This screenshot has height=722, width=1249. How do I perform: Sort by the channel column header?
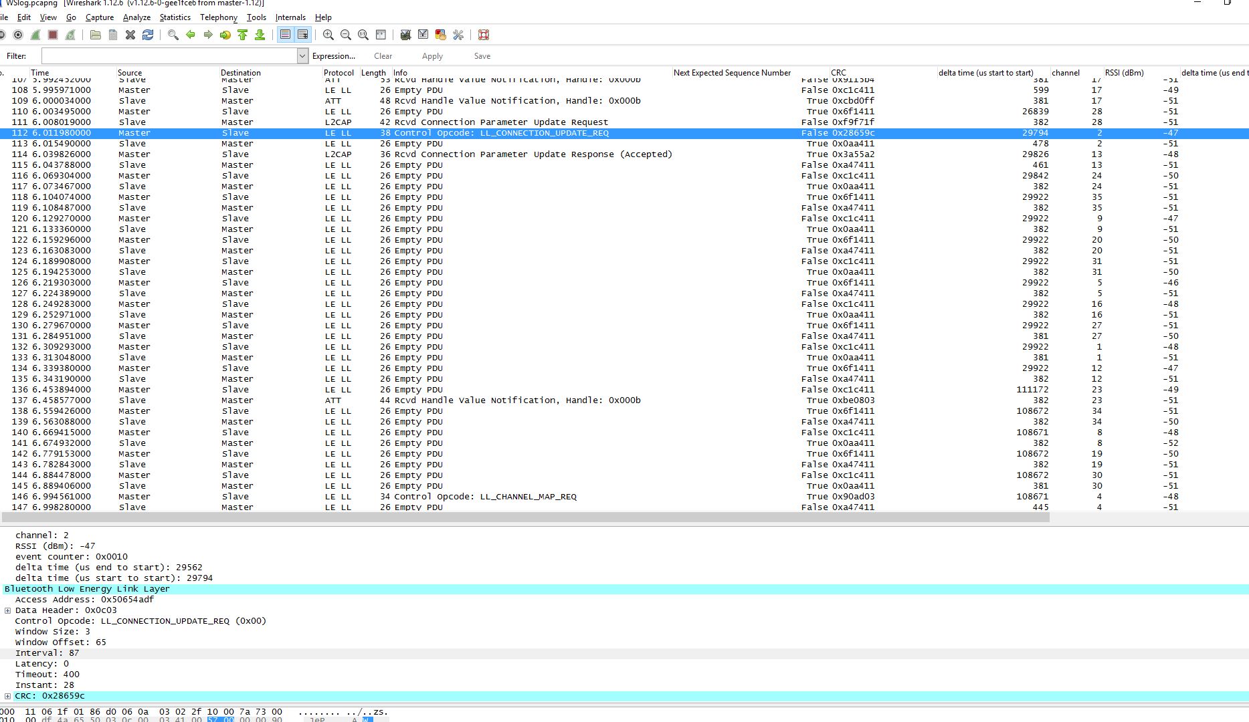[1076, 73]
